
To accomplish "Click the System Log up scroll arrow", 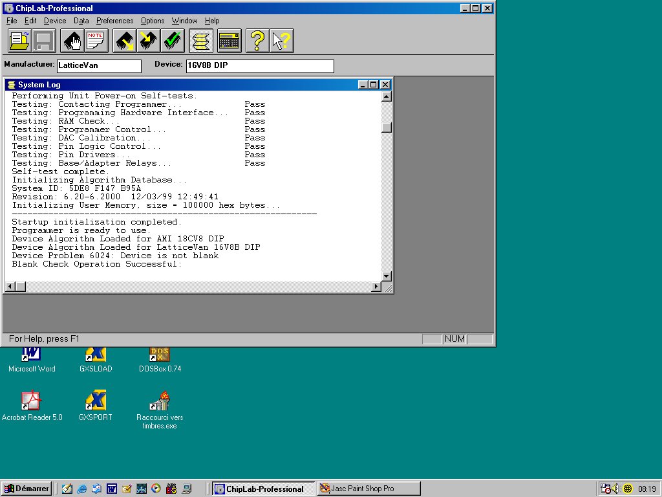I will click(x=387, y=97).
